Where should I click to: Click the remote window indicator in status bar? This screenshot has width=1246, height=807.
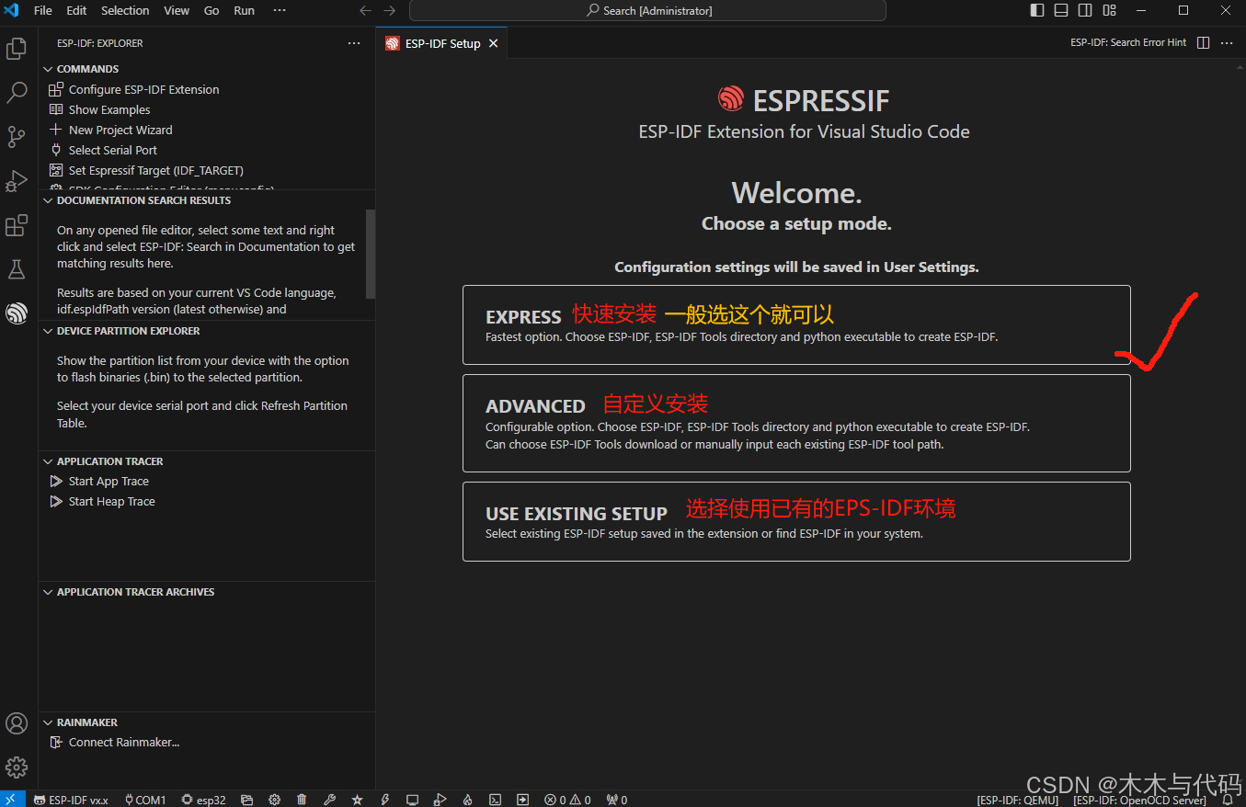12,800
